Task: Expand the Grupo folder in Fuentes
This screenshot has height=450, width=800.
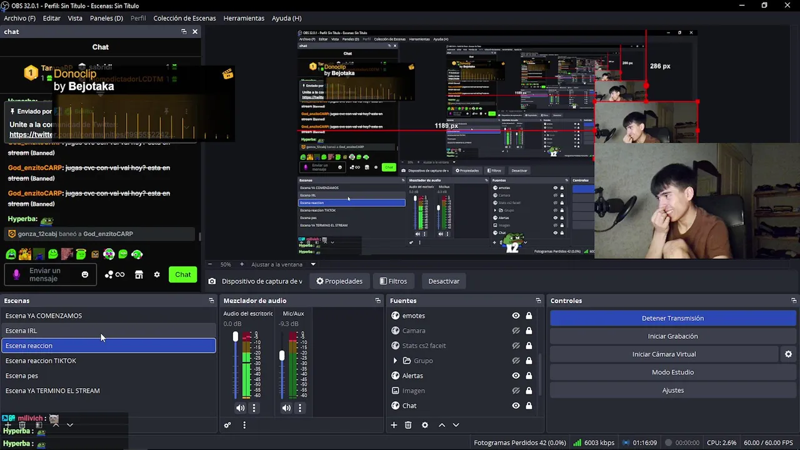Action: [395, 361]
